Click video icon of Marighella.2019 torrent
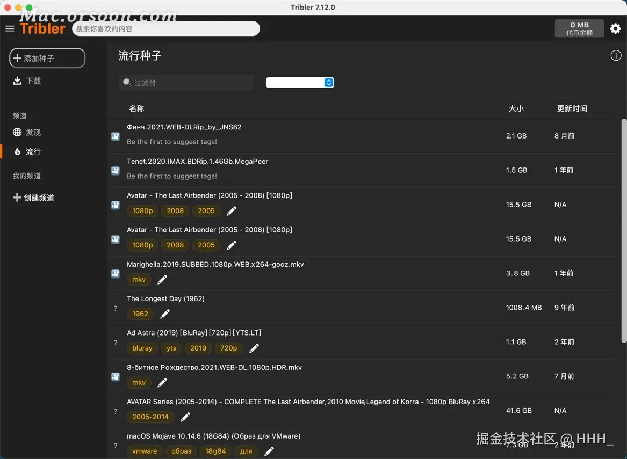The width and height of the screenshot is (627, 459). 116,274
